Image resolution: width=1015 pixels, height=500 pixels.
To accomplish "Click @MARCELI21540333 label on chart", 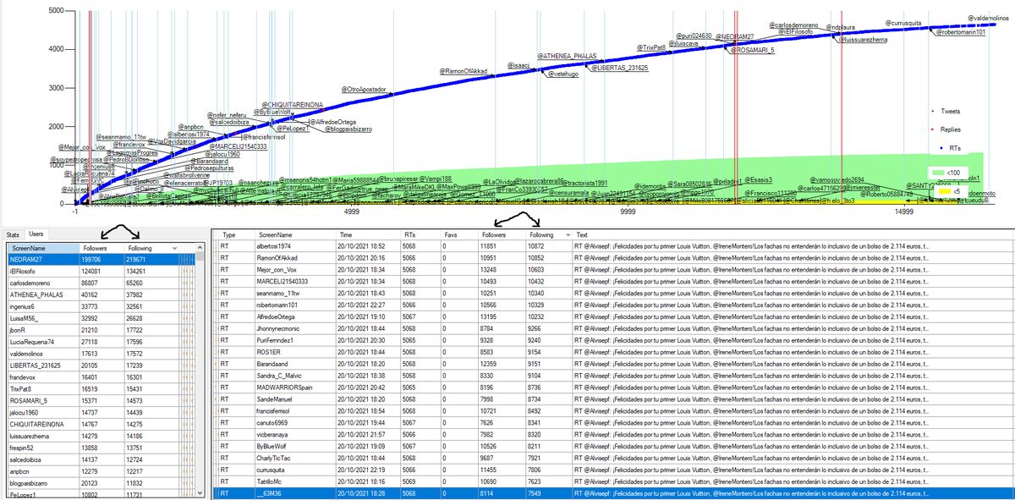I will (239, 146).
